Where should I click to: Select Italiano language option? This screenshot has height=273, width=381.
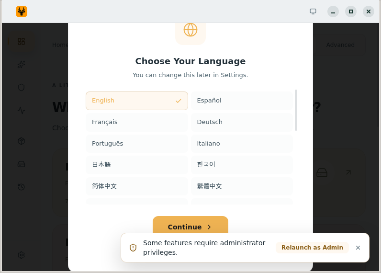point(242,143)
